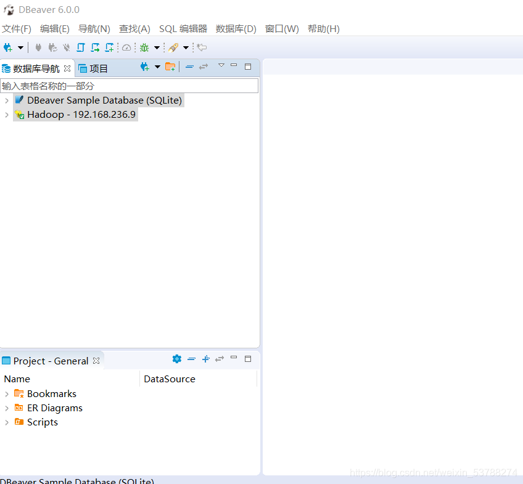The image size is (523, 484).
Task: Click the create new folder icon in navigator
Action: point(170,67)
